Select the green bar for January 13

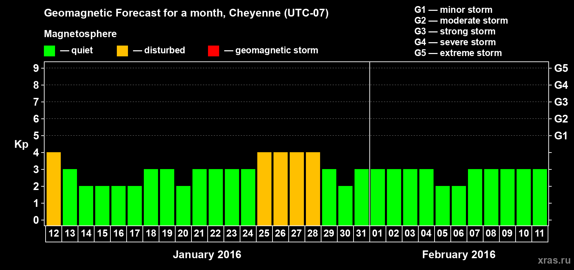point(70,197)
